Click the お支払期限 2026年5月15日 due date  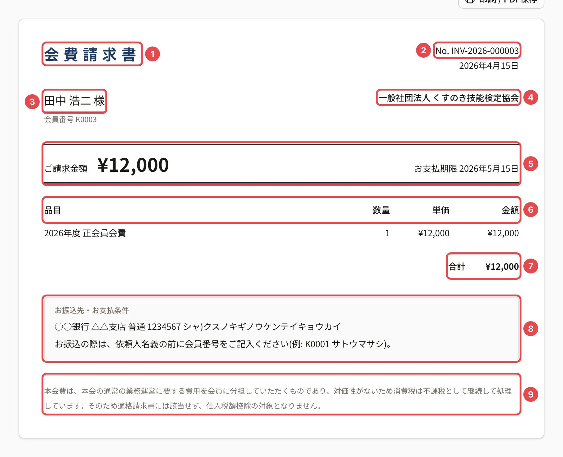[466, 169]
